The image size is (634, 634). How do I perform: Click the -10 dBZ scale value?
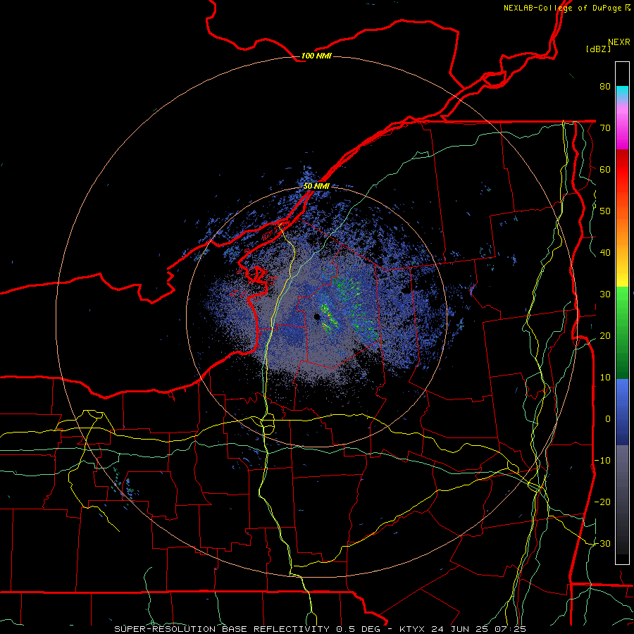[x=602, y=460]
